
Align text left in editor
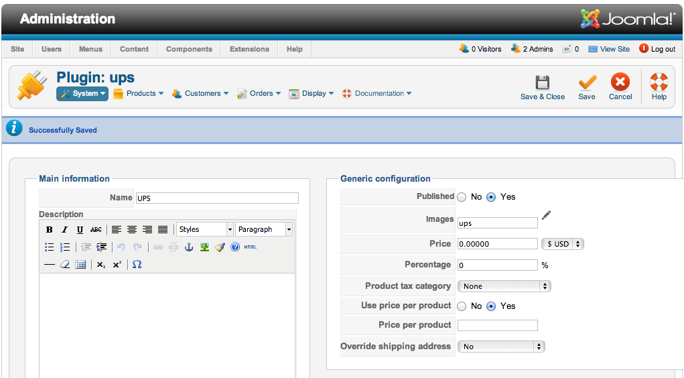(x=116, y=230)
